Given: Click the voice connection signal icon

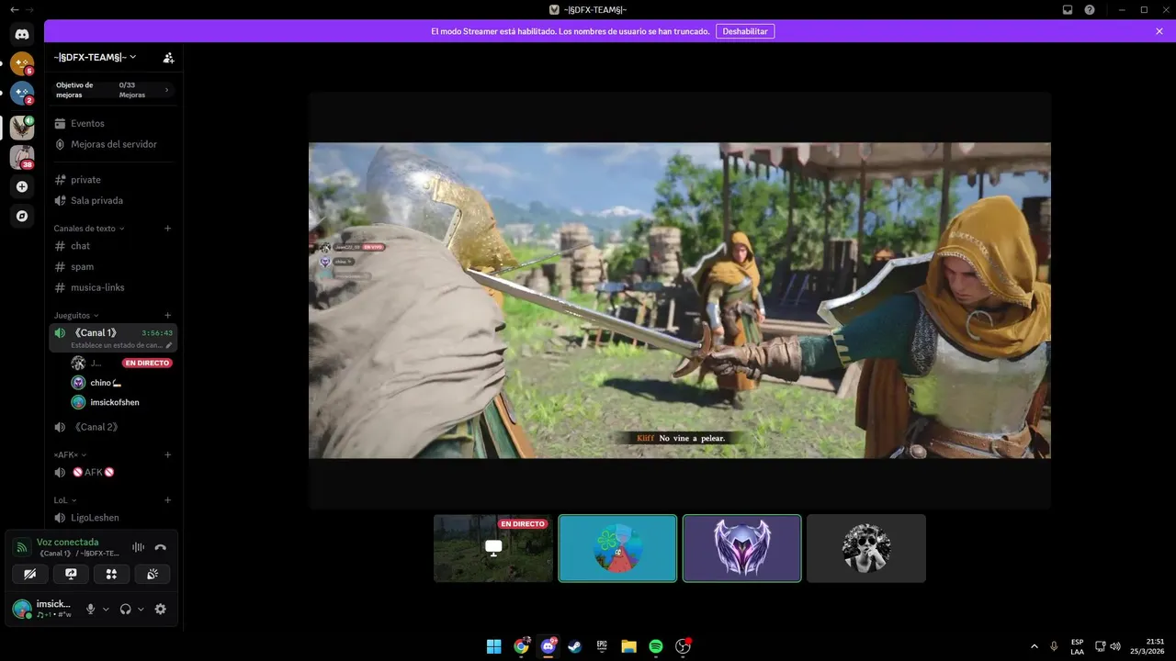Looking at the screenshot, I should coord(22,547).
